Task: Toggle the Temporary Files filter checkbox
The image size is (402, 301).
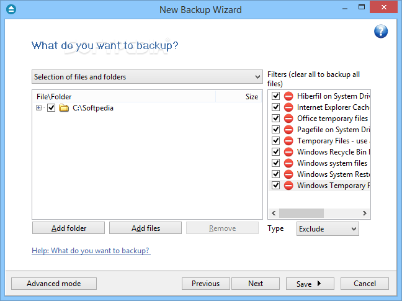Action: (275, 141)
